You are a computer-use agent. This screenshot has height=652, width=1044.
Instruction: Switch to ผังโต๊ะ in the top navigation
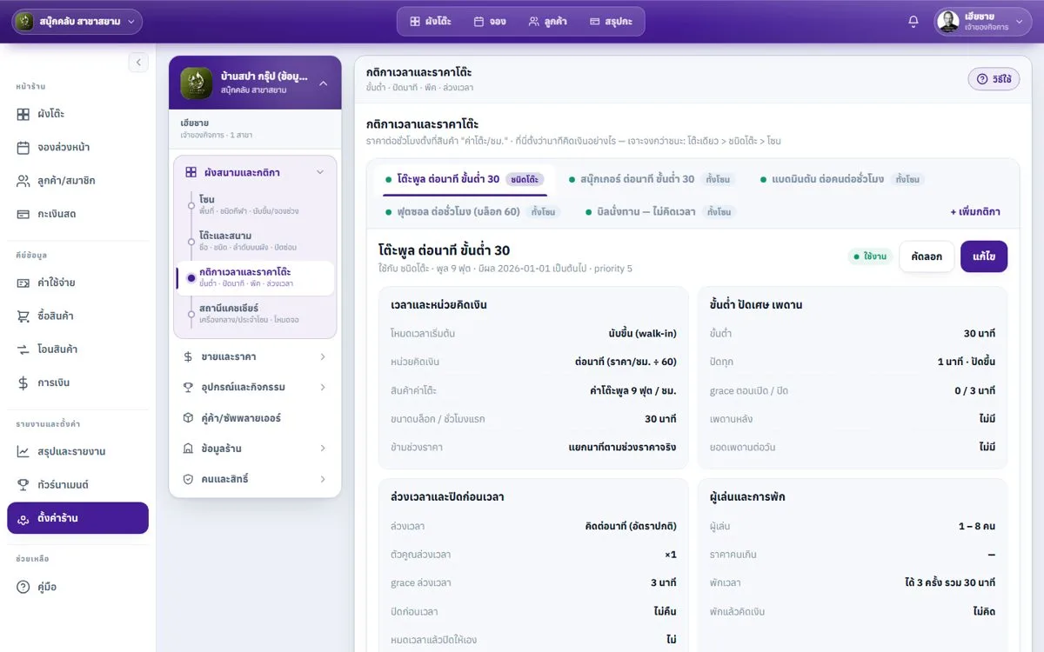click(431, 22)
